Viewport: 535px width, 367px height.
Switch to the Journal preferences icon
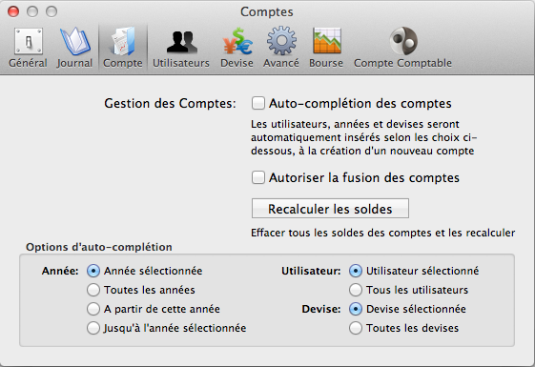[x=74, y=48]
